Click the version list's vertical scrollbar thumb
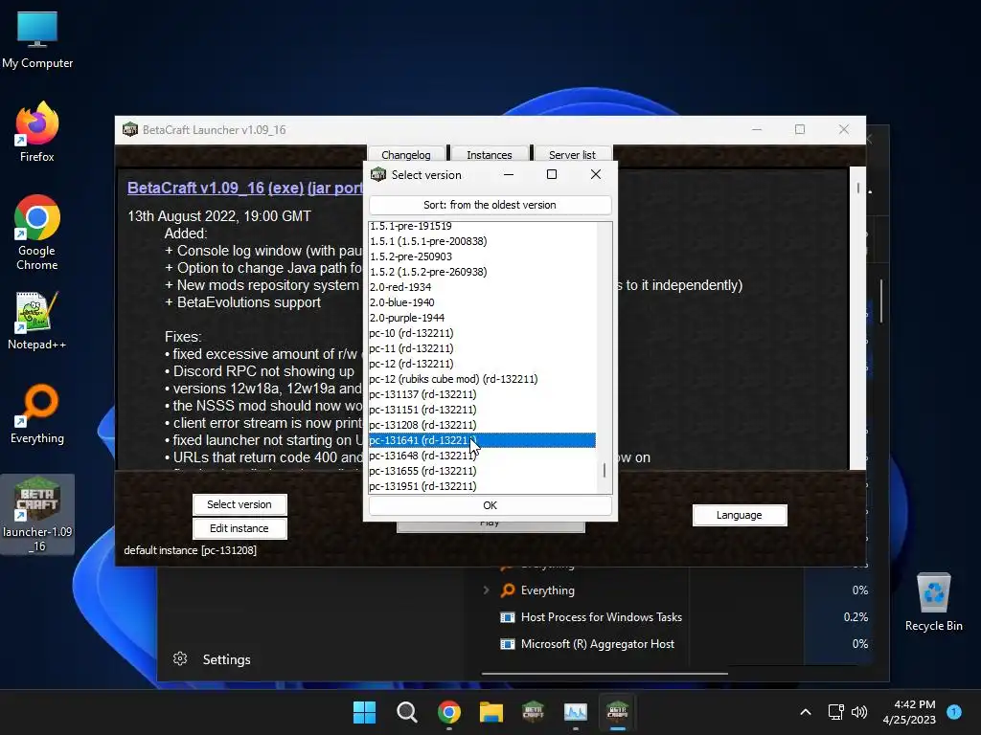Image resolution: width=981 pixels, height=735 pixels. pyautogui.click(x=604, y=471)
